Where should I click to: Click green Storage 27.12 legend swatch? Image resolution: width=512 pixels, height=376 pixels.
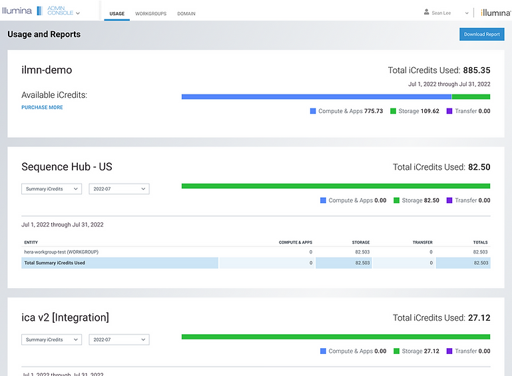(396, 351)
